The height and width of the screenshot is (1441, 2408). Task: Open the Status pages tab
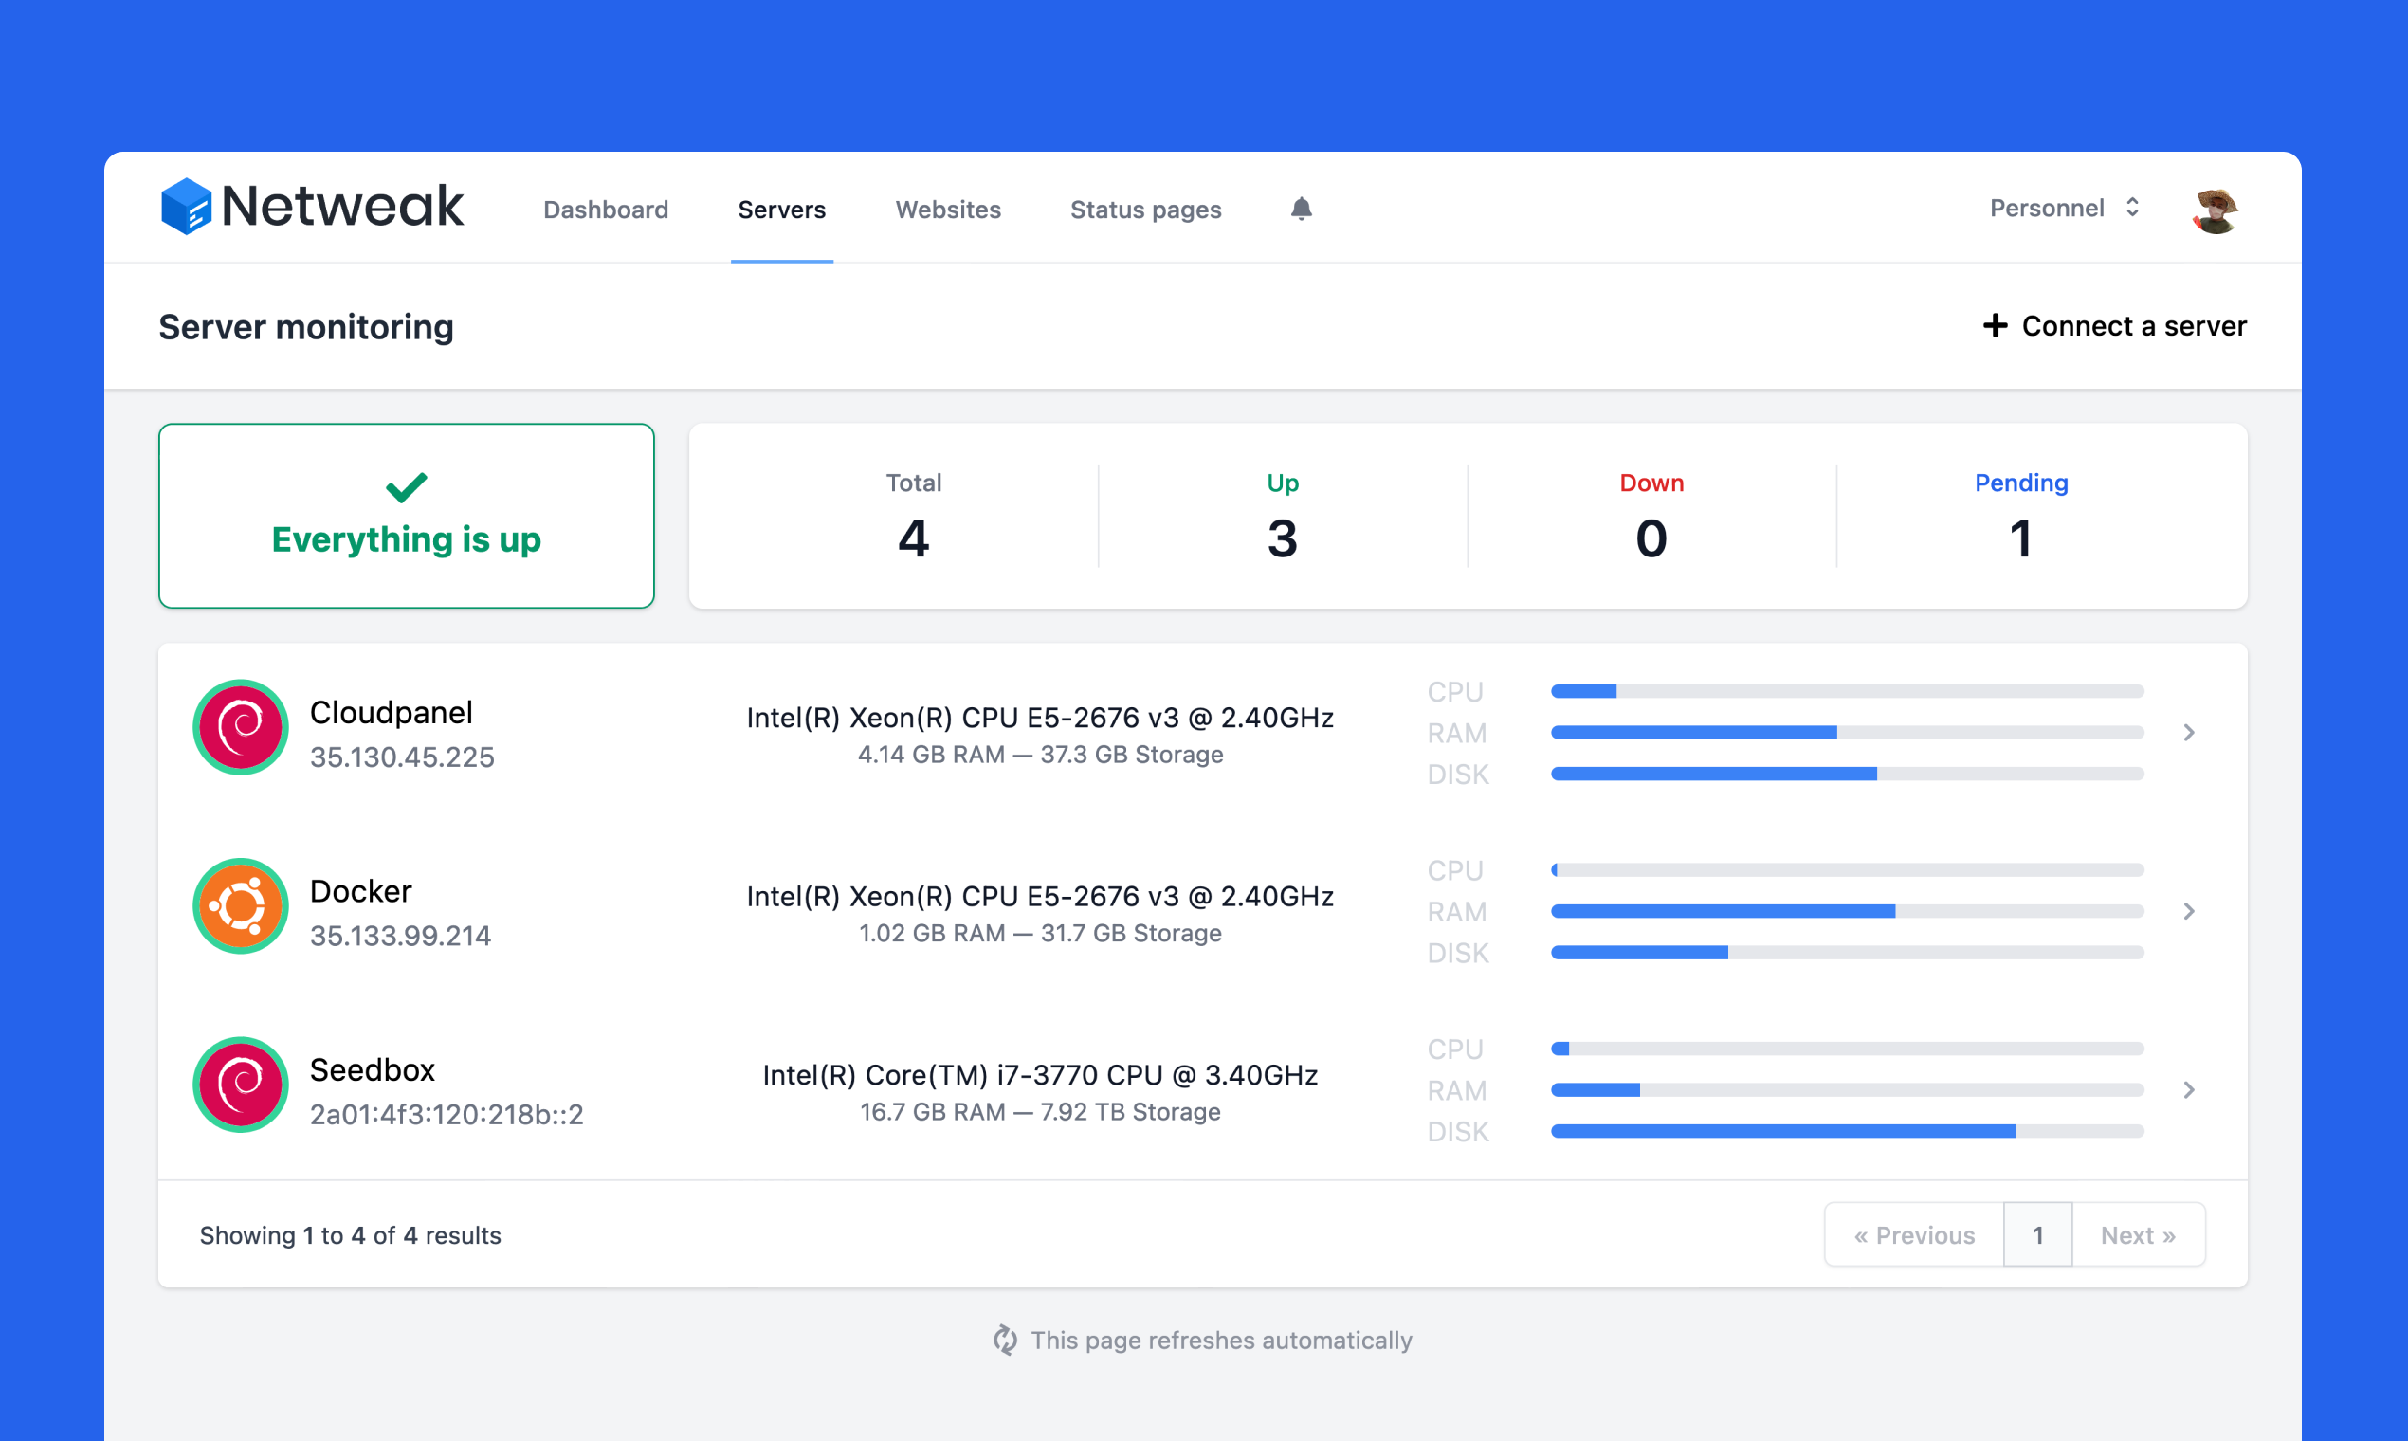tap(1146, 210)
